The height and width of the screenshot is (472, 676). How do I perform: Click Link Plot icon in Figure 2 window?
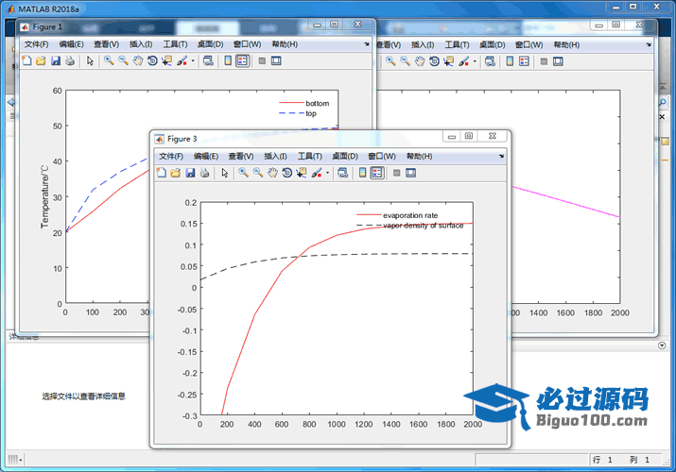(490, 61)
